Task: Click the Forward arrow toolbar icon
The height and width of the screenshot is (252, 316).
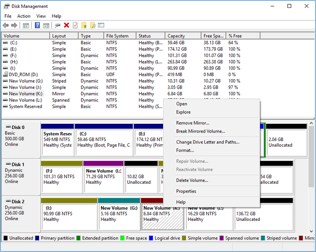Action: [x=14, y=25]
